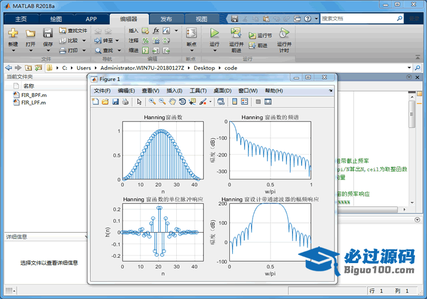The width and height of the screenshot is (427, 299).
Task: Click Show Plot Tools icon in Figure 1
Action: 268,102
